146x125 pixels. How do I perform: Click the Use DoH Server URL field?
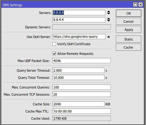coord(79,37)
